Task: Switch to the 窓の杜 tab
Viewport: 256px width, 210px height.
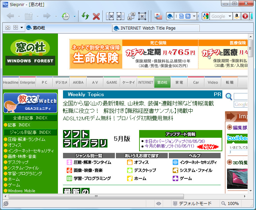Action: pyautogui.click(x=68, y=28)
